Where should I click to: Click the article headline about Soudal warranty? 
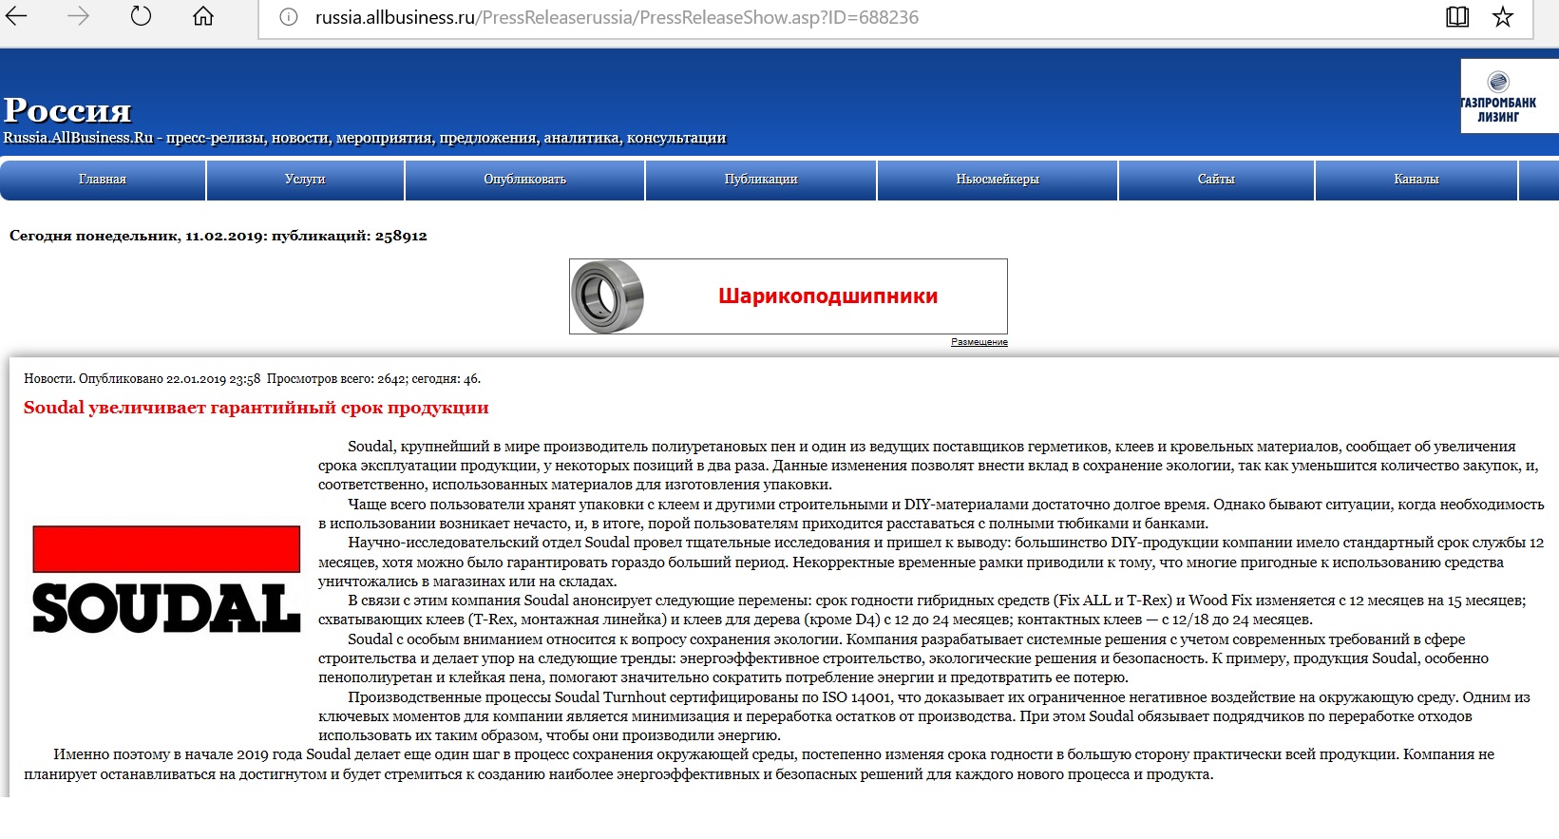(257, 408)
